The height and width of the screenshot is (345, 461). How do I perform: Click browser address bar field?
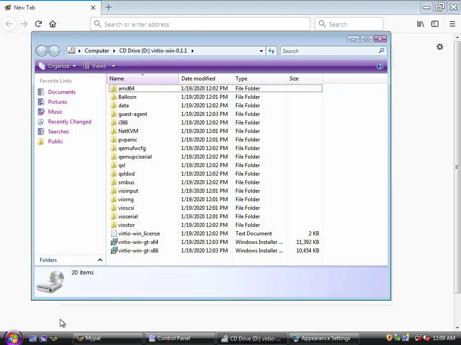(200, 24)
